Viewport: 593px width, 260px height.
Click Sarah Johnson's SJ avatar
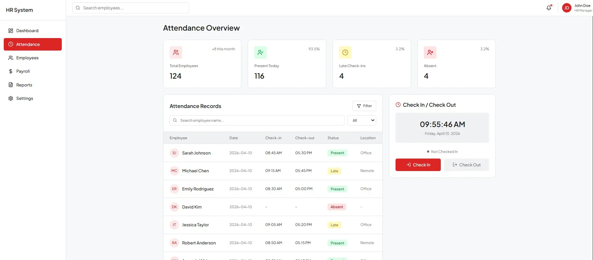pyautogui.click(x=174, y=153)
